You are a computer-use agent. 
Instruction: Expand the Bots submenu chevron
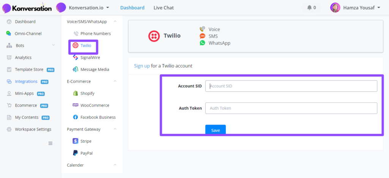coord(53,46)
